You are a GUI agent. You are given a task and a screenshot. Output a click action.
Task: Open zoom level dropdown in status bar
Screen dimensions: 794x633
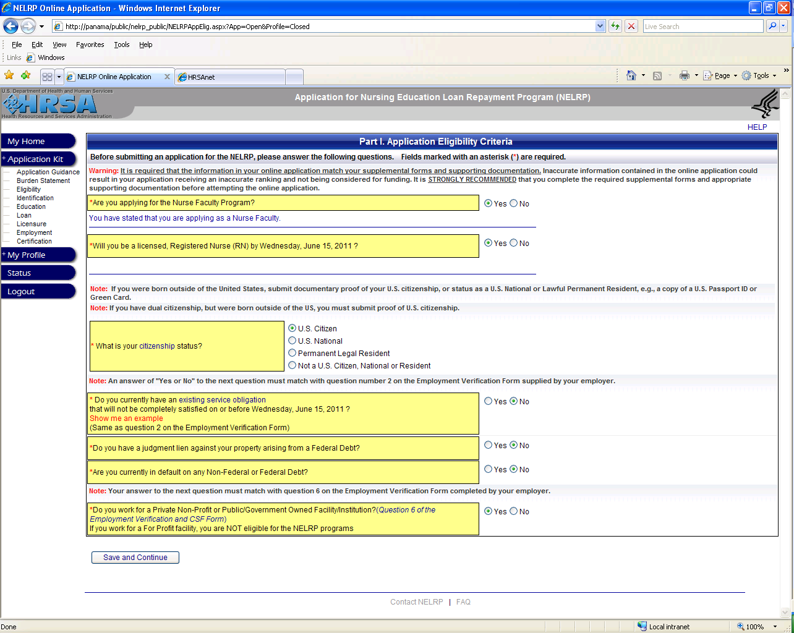coord(775,626)
